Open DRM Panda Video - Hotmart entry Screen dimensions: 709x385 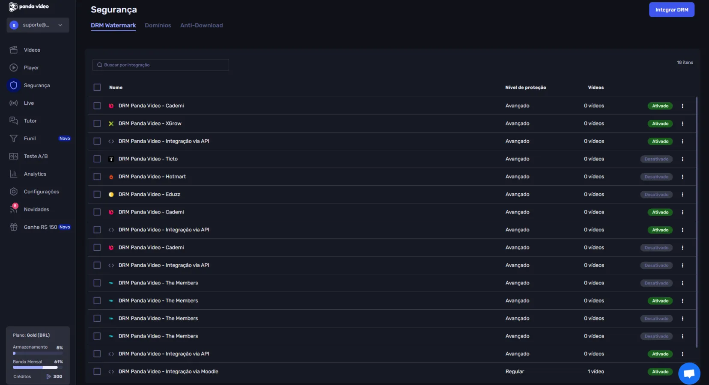pos(152,177)
